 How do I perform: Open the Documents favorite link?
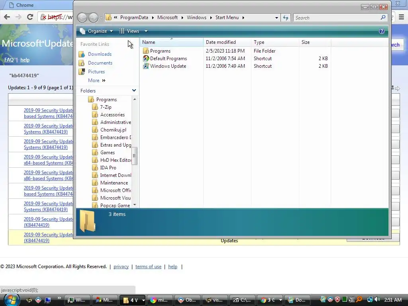(x=100, y=63)
